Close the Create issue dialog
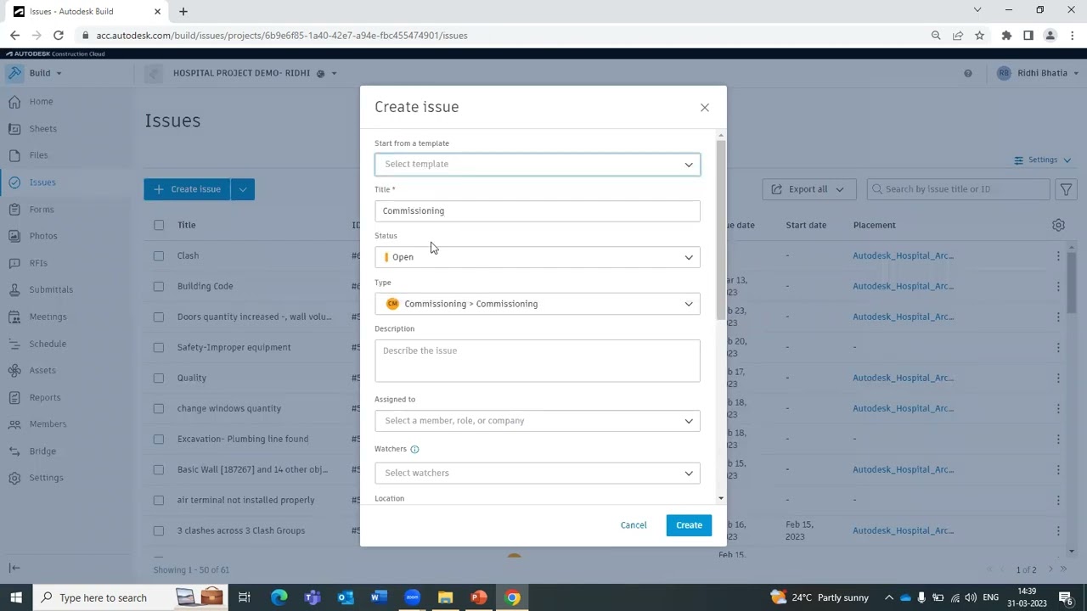1087x611 pixels. tap(704, 108)
